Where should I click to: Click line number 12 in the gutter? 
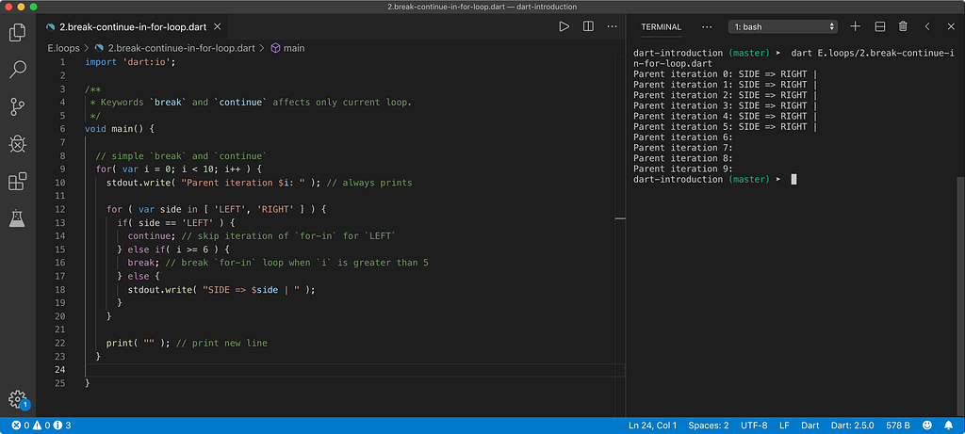(x=59, y=209)
